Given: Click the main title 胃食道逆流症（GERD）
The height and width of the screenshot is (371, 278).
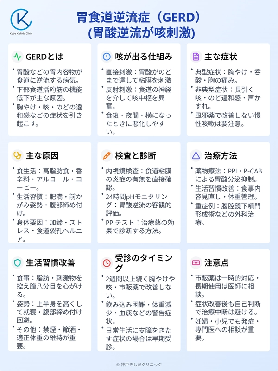Looking at the screenshot, I should pos(139,18).
